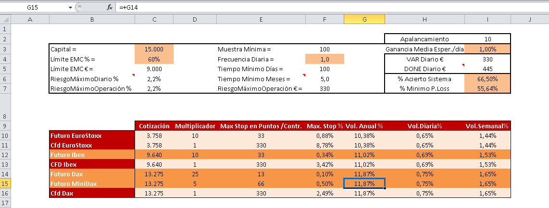Select the % Acierto Sistema 66,50% cell
The image size is (549, 208).
click(487, 79)
